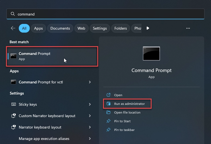The width and height of the screenshot is (211, 144).
Task: Click the Settings section heading in results
Action: (x=17, y=93)
